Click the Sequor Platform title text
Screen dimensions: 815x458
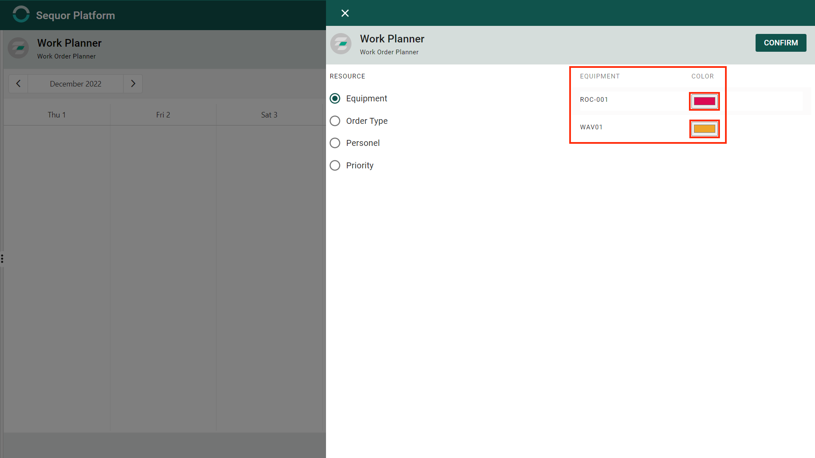[76, 15]
